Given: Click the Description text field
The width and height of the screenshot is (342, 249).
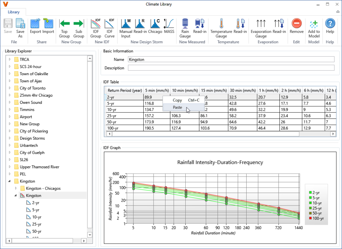Looking at the screenshot, I should [x=231, y=68].
